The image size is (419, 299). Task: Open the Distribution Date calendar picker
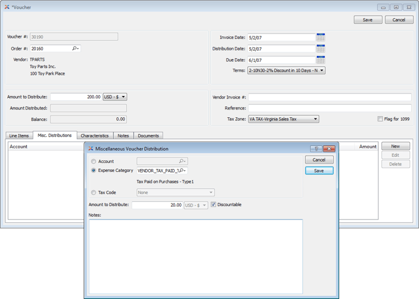pos(320,49)
